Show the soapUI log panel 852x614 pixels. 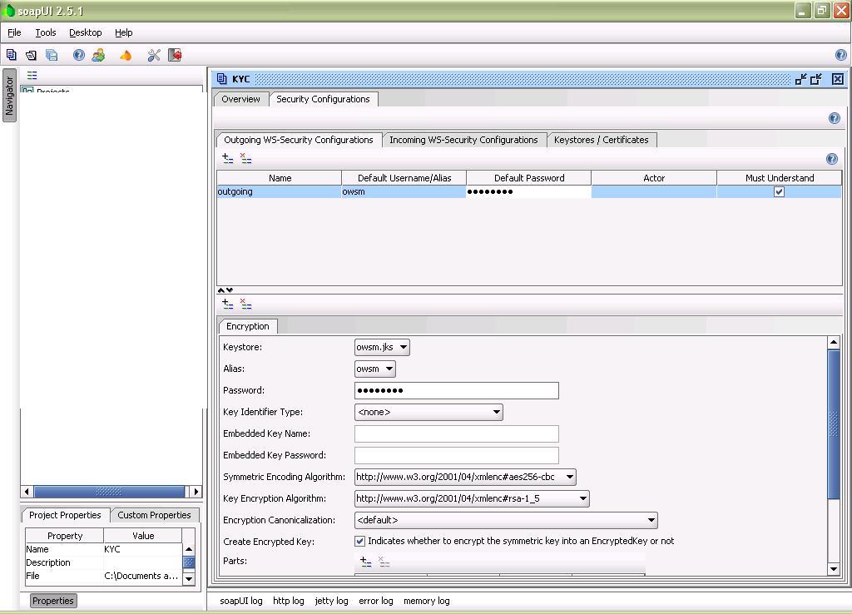pos(240,601)
